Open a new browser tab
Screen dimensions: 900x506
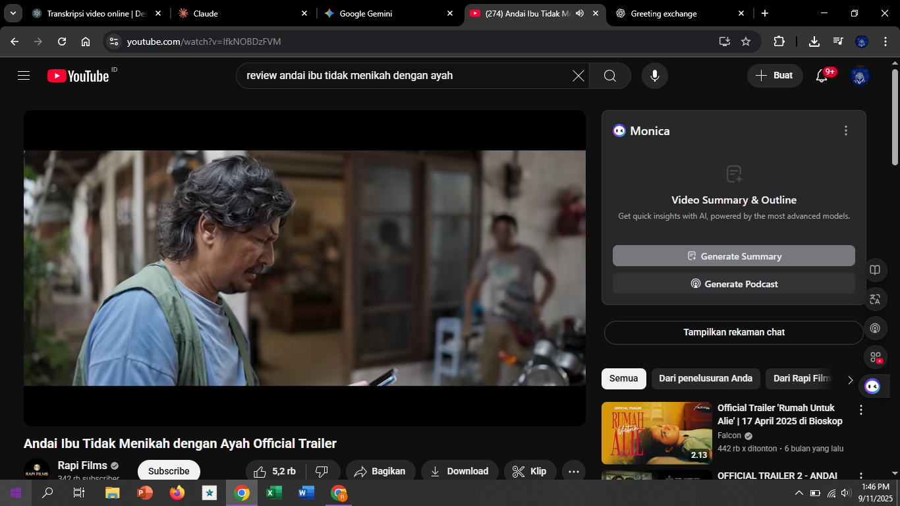764,13
